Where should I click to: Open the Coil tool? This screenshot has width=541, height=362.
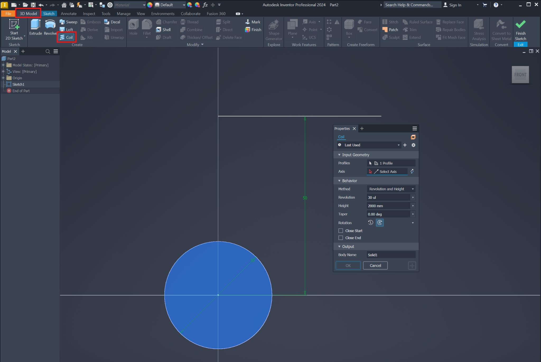[x=66, y=37]
